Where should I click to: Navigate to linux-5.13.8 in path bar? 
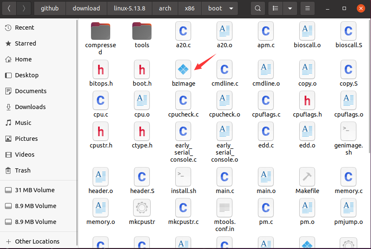pyautogui.click(x=129, y=8)
